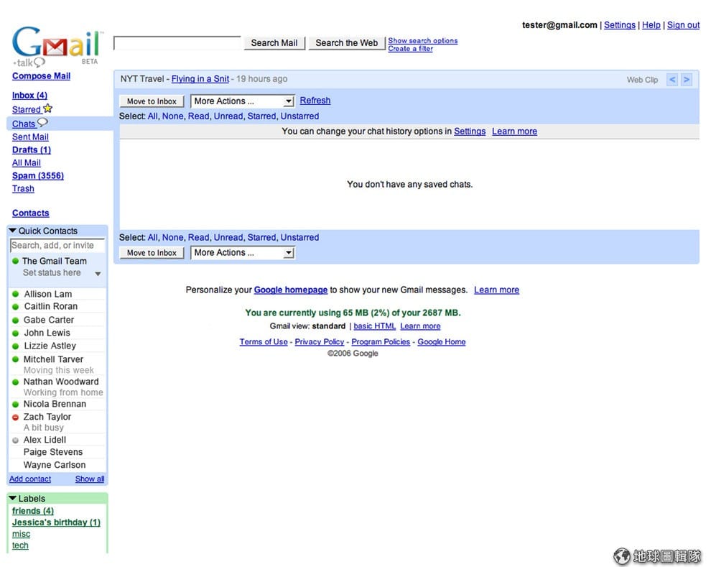The height and width of the screenshot is (567, 711).
Task: Click the Search, add, or invite field
Action: point(57,245)
